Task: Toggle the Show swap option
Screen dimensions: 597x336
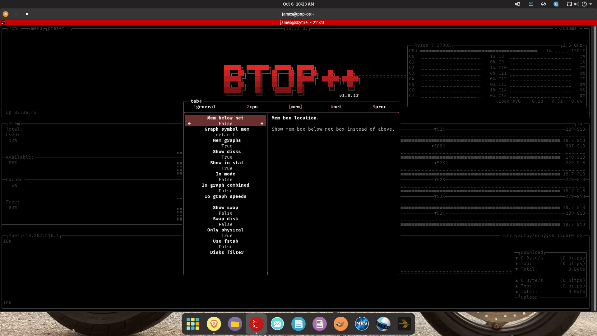Action: 225,208
